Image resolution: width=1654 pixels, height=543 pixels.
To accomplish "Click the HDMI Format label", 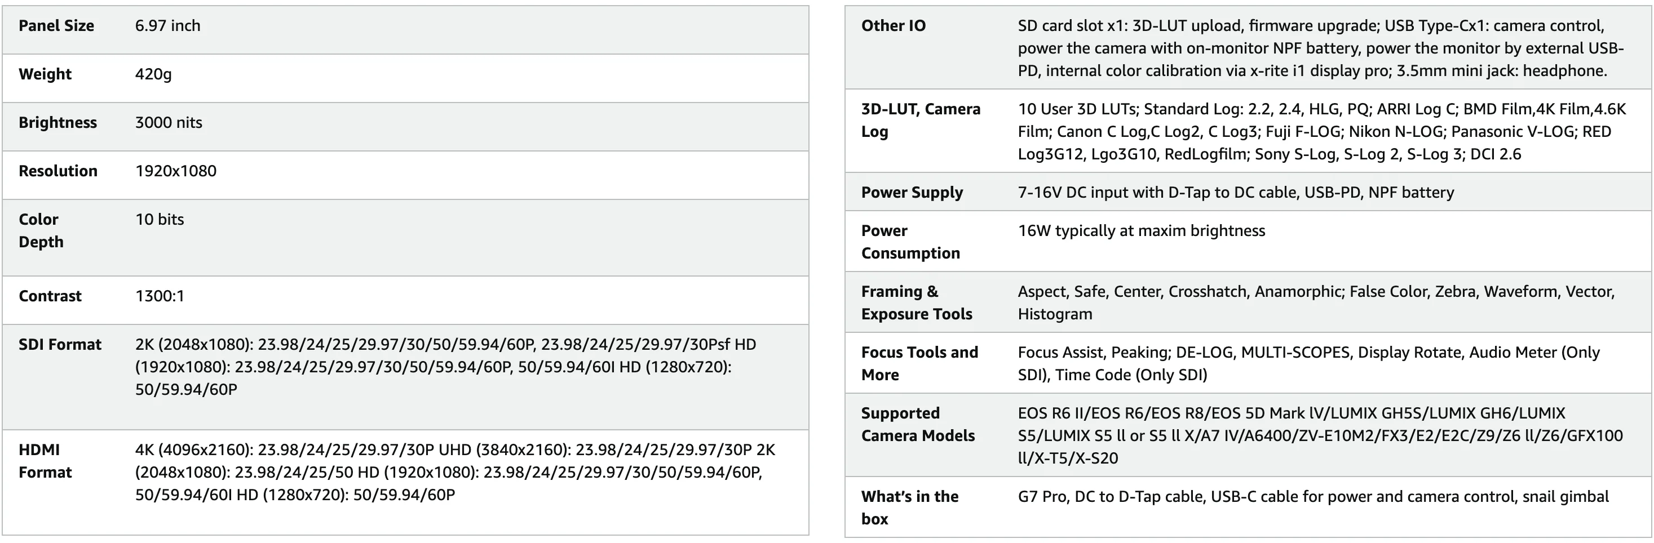I will pos(45,461).
